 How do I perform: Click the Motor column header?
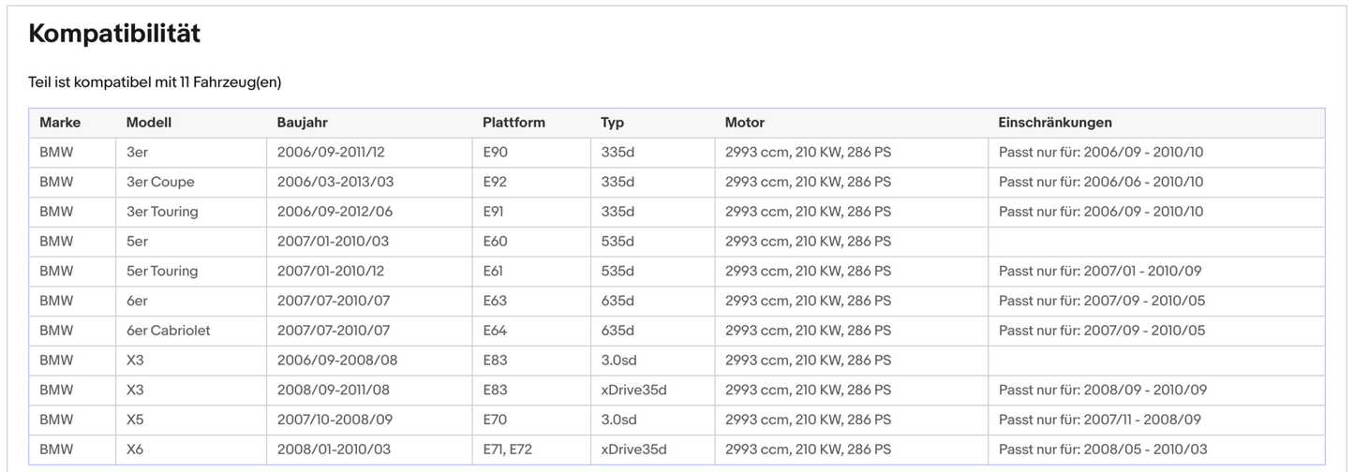(x=744, y=123)
